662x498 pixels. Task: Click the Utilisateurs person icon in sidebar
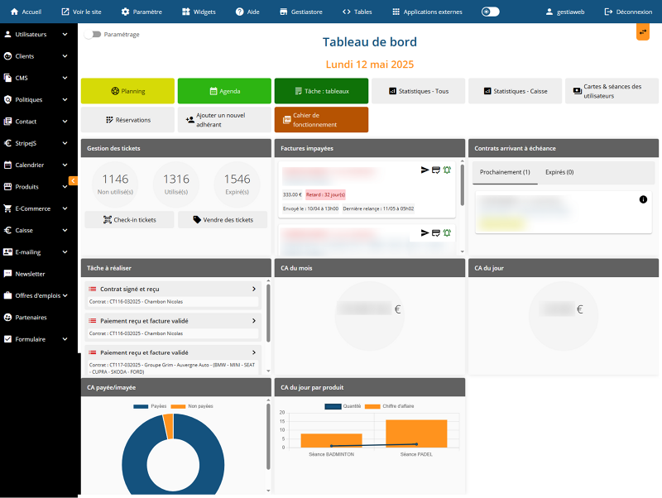pos(7,34)
